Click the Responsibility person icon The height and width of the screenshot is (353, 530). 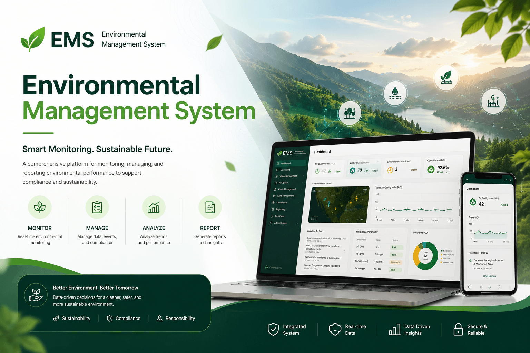(x=159, y=319)
